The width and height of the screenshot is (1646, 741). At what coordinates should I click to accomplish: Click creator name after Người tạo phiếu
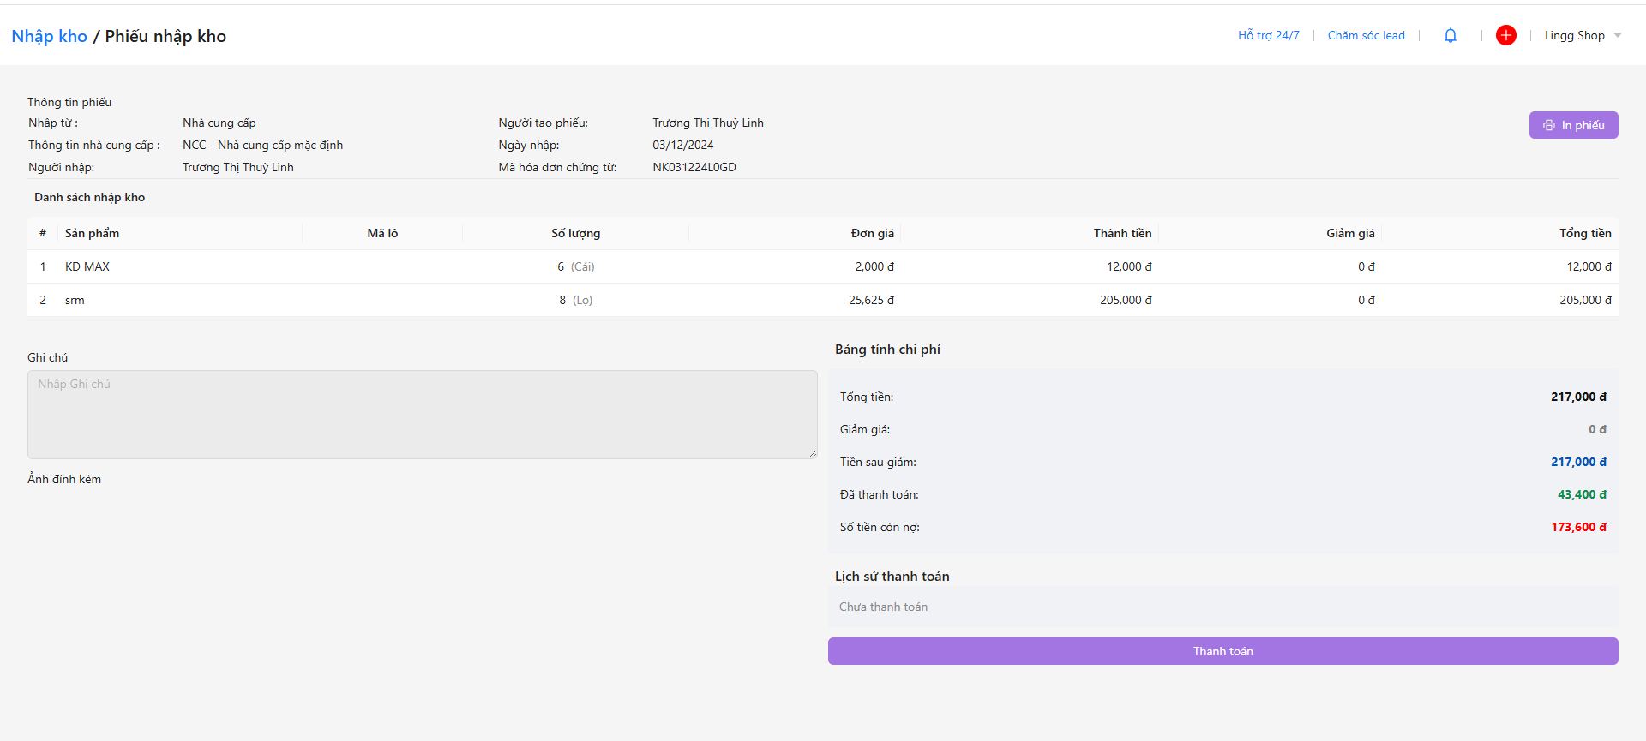708,123
